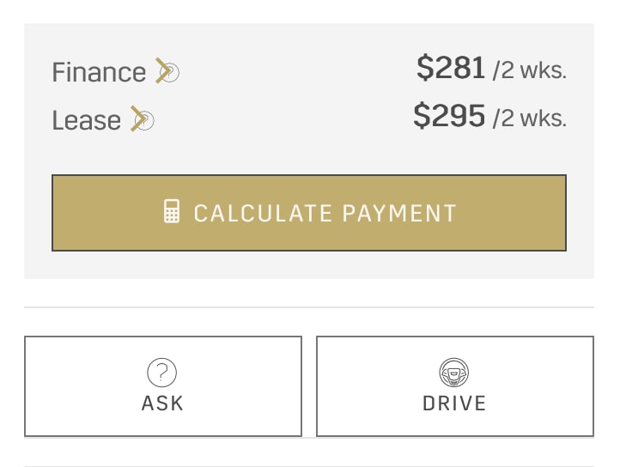The image size is (620, 467).
Task: Open the help tooltip beside Finance
Action: 171,73
